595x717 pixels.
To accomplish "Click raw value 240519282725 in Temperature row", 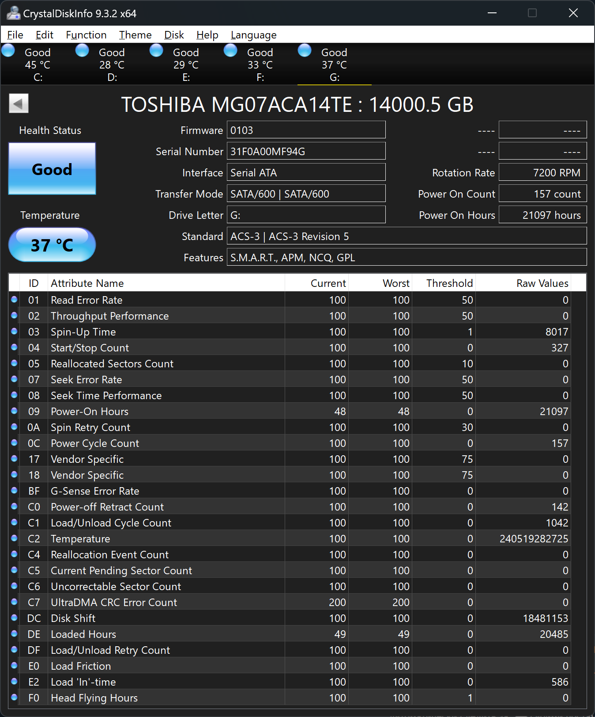I will [534, 538].
